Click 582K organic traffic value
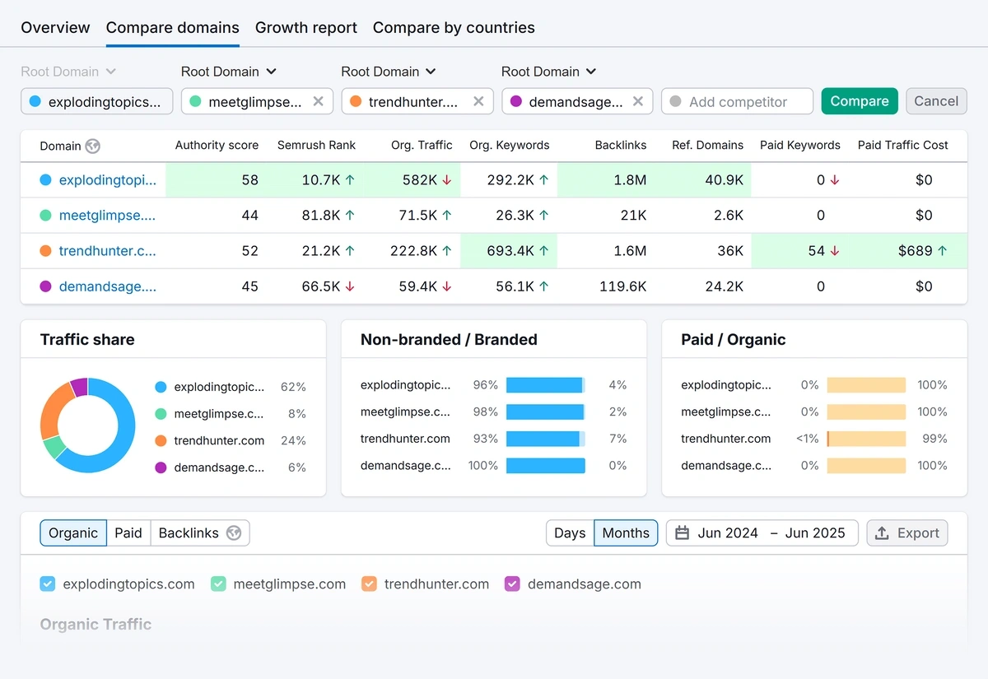 420,179
